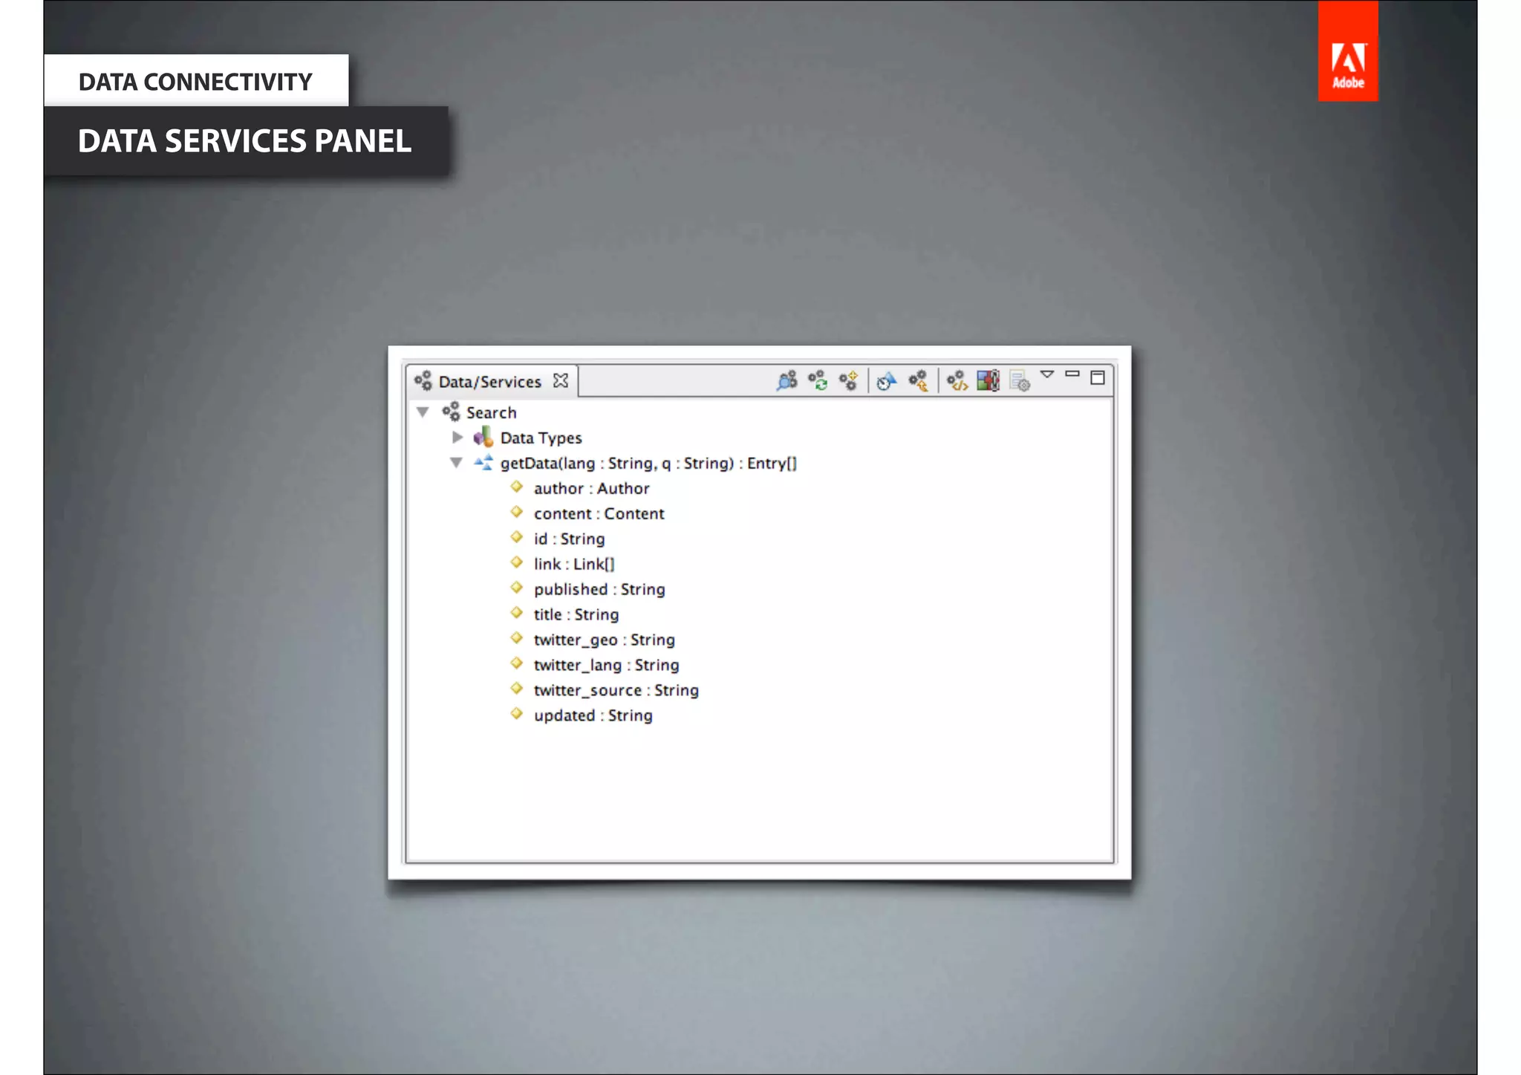The height and width of the screenshot is (1075, 1521).
Task: Select the link : Link[] property
Action: tap(573, 564)
